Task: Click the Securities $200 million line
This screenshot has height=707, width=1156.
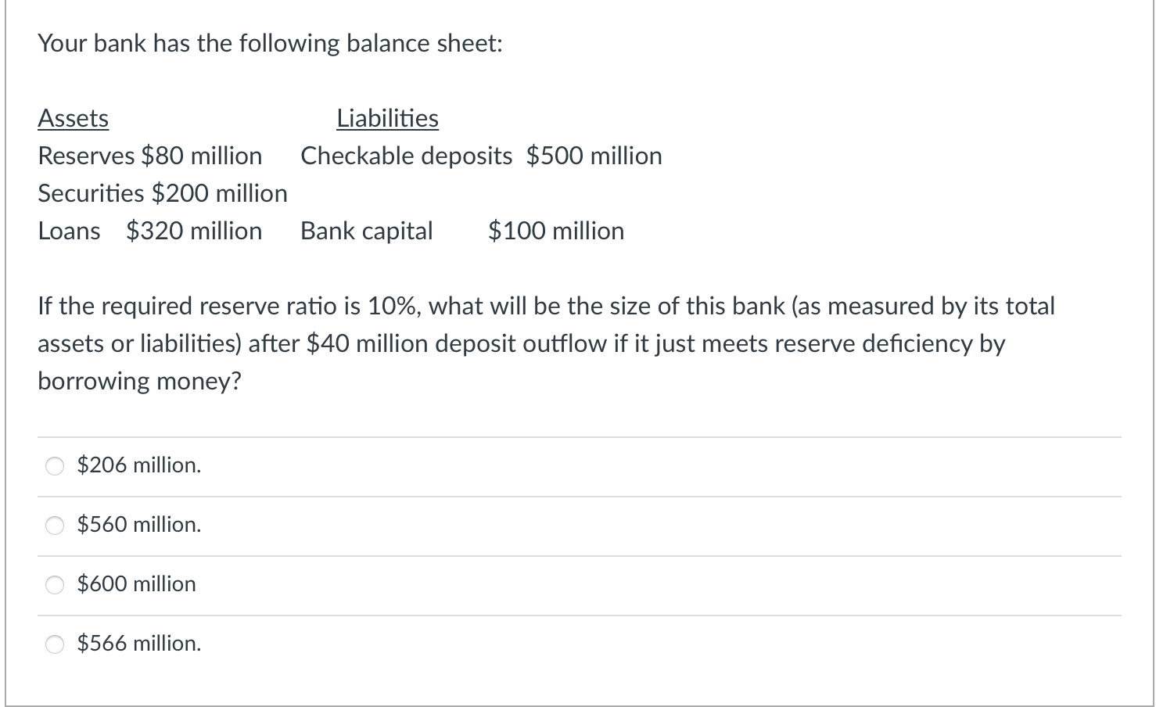Action: (x=163, y=193)
